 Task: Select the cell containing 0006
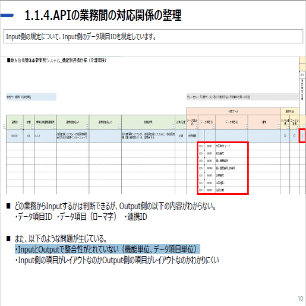click(x=210, y=183)
